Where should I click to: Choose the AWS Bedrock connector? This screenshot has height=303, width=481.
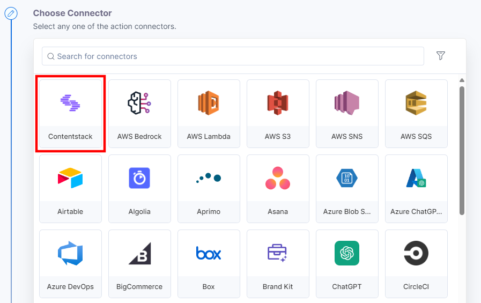click(139, 113)
